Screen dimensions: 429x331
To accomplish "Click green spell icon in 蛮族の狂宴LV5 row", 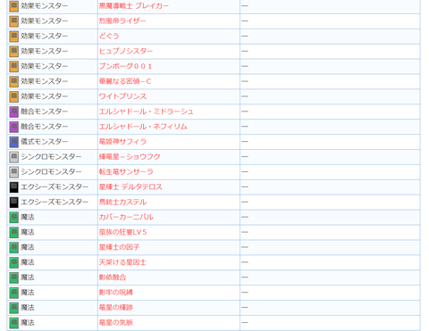I will click(x=13, y=233).
